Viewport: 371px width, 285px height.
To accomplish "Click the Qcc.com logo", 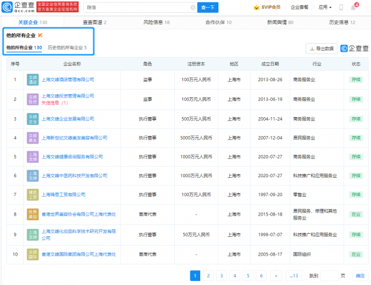I will coord(18,7).
